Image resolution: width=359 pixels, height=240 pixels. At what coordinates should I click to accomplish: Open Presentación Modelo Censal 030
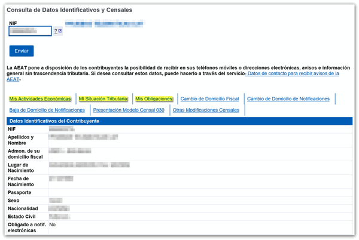(x=129, y=110)
